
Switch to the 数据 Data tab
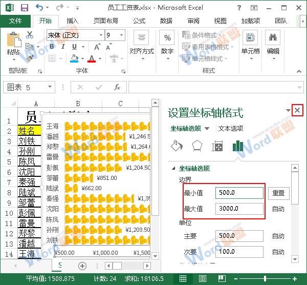[166, 21]
